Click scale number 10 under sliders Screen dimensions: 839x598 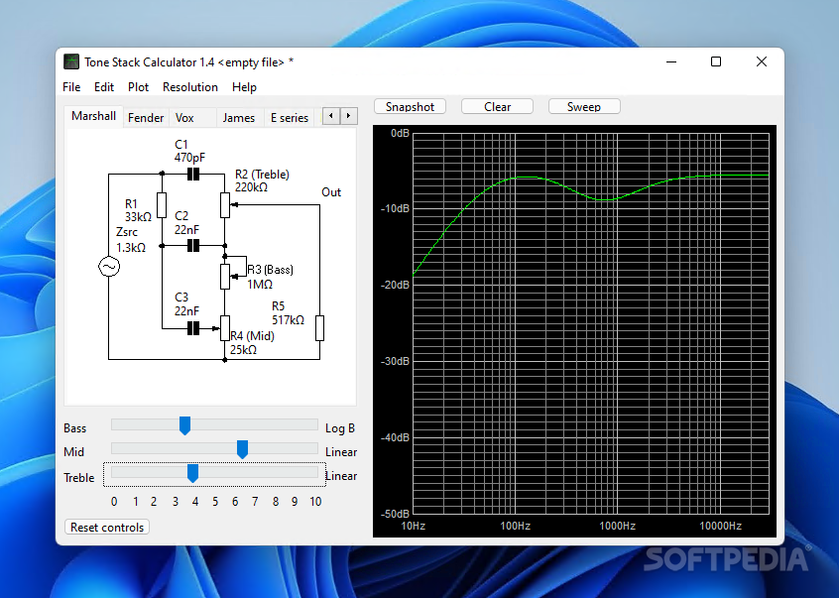click(315, 502)
